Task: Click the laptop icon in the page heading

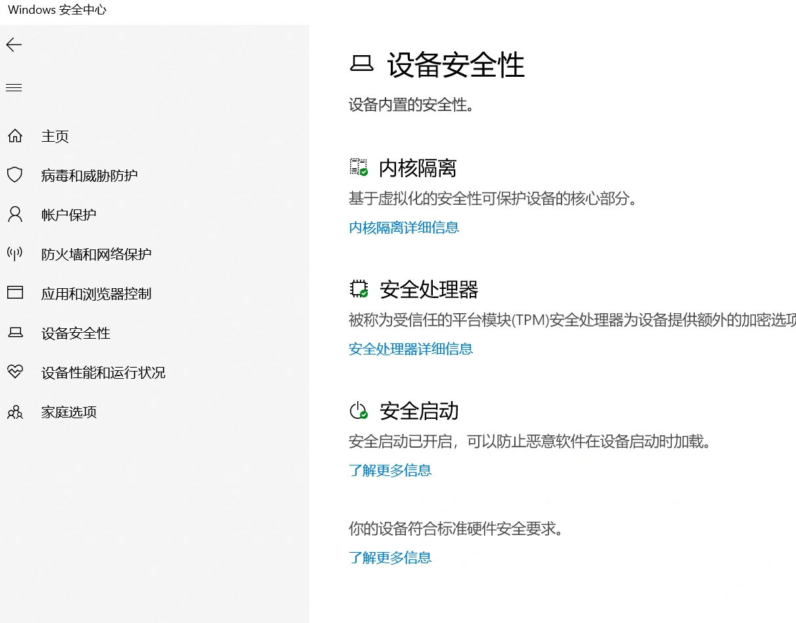Action: [x=361, y=64]
